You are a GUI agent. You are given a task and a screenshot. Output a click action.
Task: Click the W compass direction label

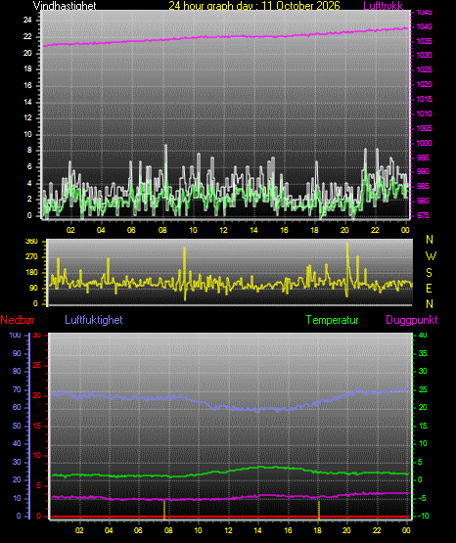pos(431,256)
